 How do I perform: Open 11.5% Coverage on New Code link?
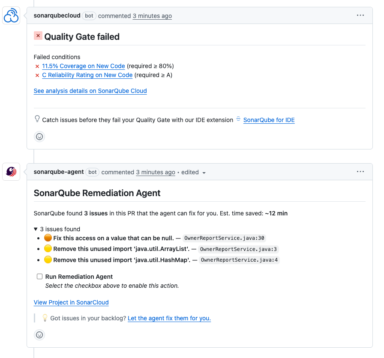point(84,66)
